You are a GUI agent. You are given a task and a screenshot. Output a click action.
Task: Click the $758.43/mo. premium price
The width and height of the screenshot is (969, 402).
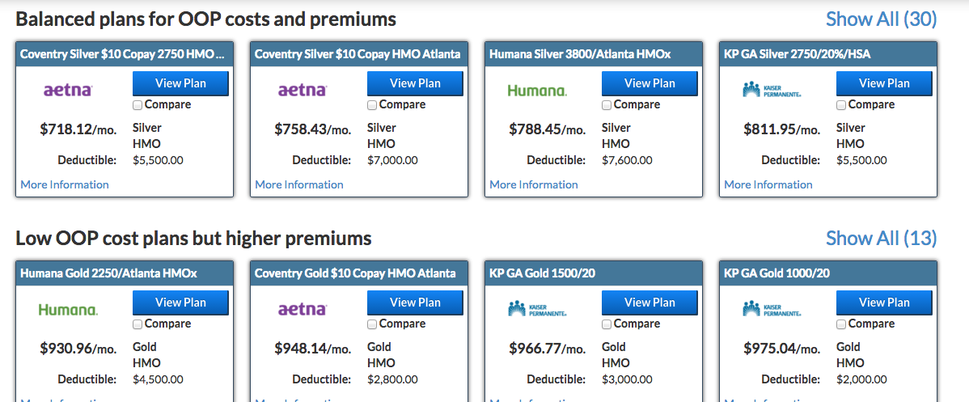click(x=313, y=130)
